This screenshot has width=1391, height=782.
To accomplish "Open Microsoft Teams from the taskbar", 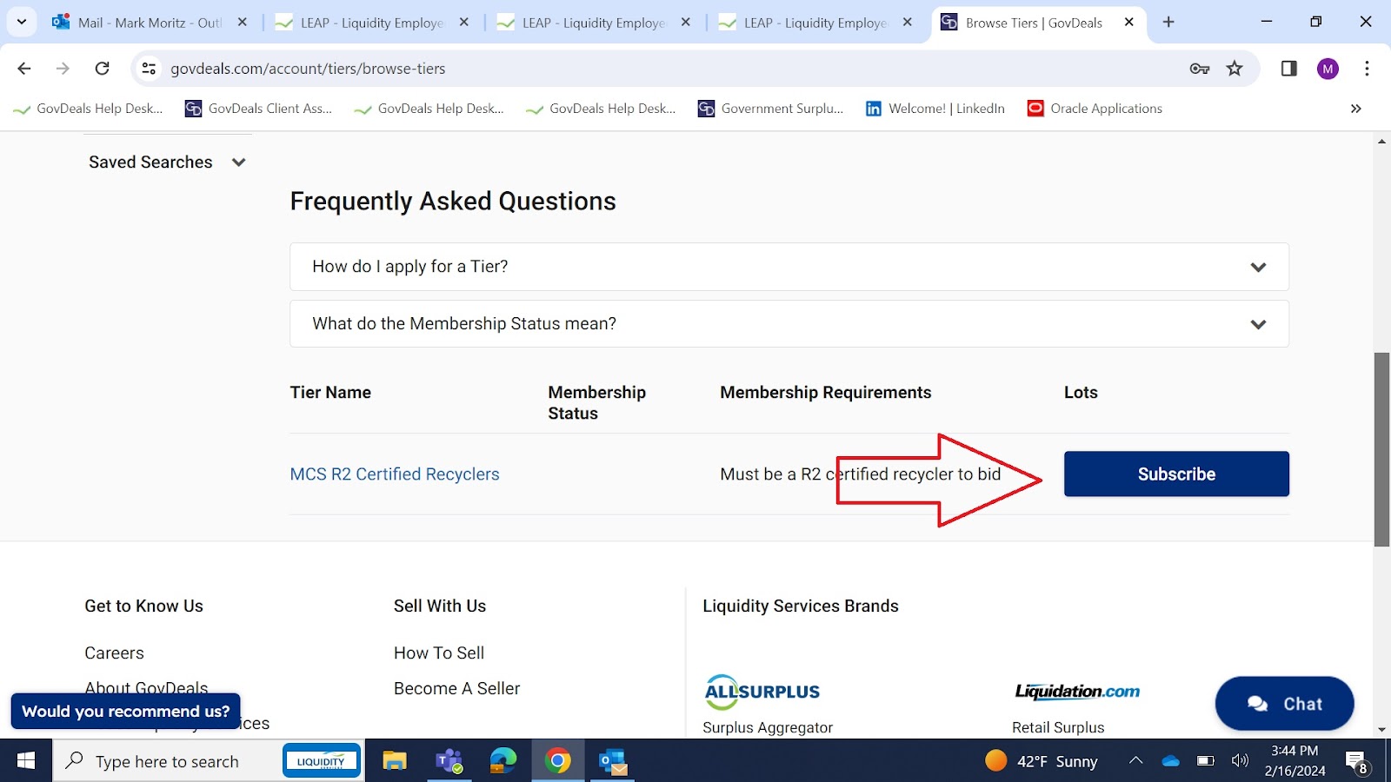I will tap(449, 762).
